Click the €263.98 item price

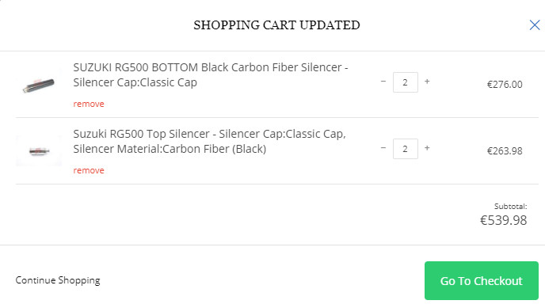[505, 151]
